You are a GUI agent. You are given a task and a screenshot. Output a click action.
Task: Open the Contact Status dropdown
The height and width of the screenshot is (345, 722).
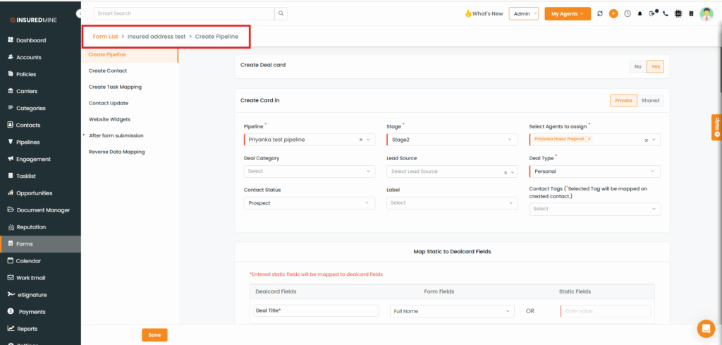(309, 203)
